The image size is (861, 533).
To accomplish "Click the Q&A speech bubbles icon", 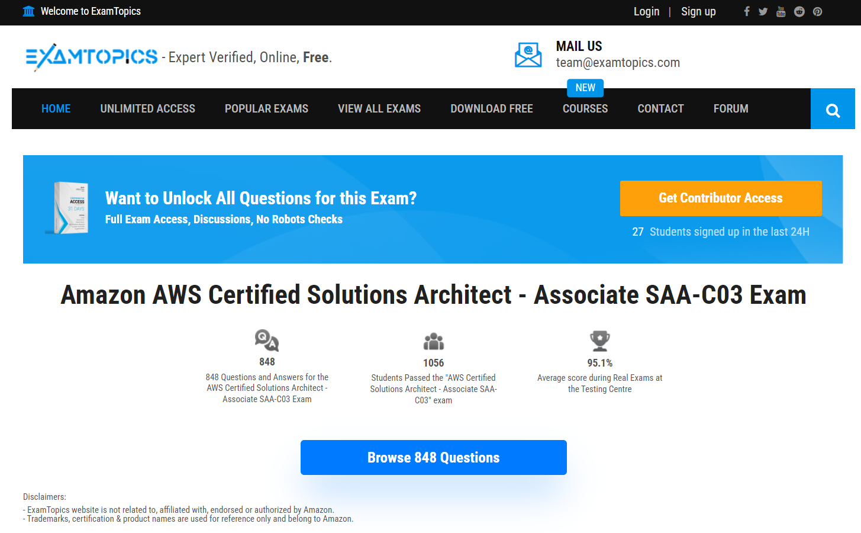I will pyautogui.click(x=267, y=341).
